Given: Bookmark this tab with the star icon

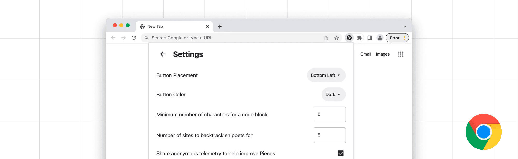Looking at the screenshot, I should [x=336, y=38].
